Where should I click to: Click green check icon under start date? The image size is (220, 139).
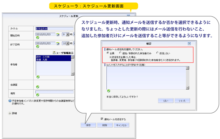click(x=38, y=38)
